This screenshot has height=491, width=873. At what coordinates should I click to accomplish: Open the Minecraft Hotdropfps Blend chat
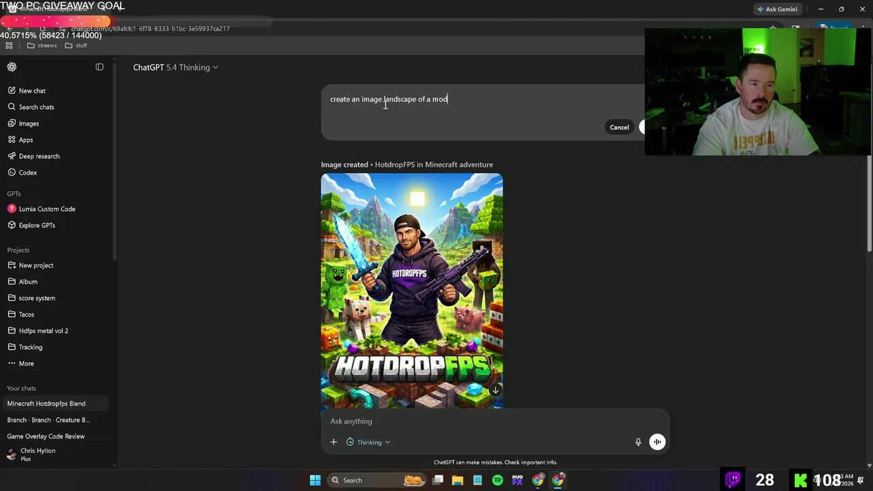tap(55, 404)
